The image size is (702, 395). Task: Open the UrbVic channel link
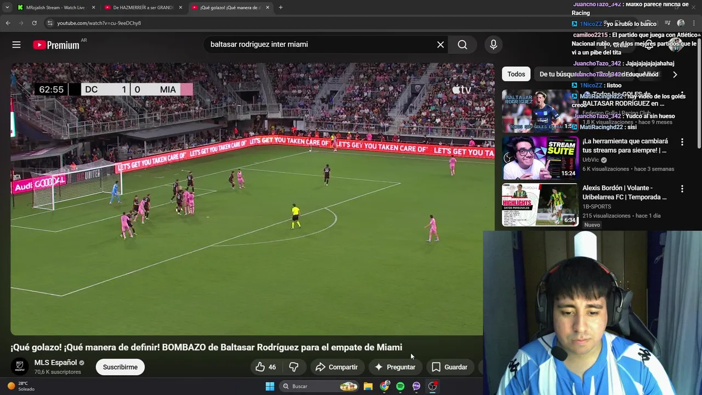tap(591, 160)
